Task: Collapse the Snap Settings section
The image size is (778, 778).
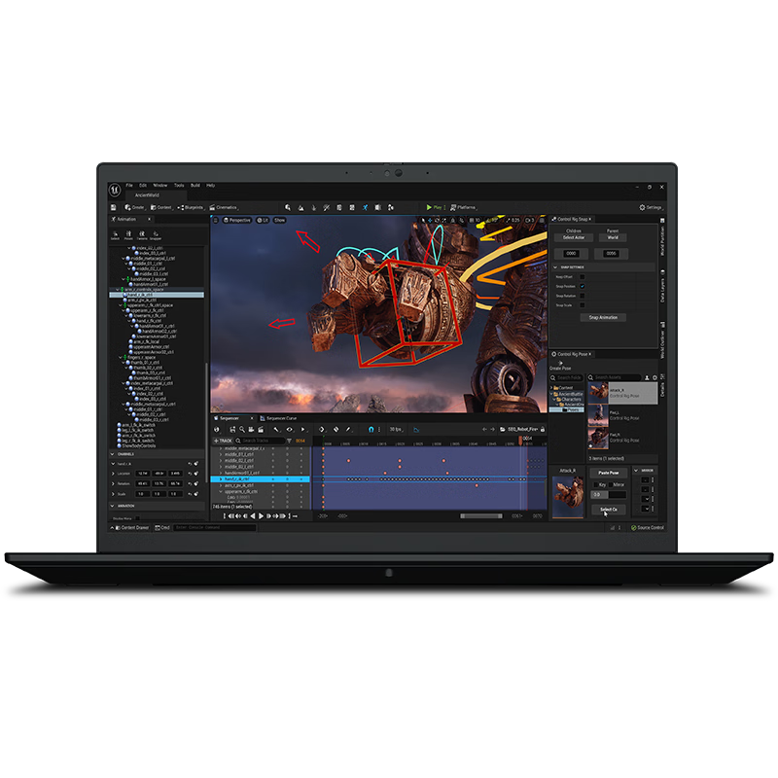Action: pyautogui.click(x=555, y=267)
